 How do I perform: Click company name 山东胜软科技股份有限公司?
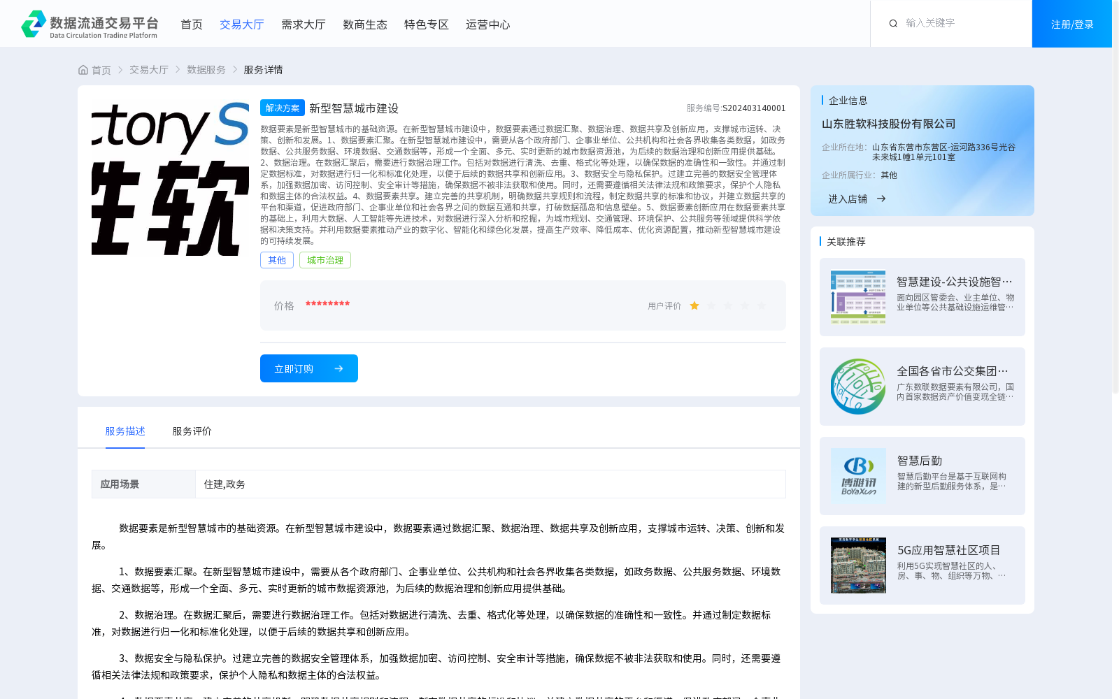(x=889, y=124)
